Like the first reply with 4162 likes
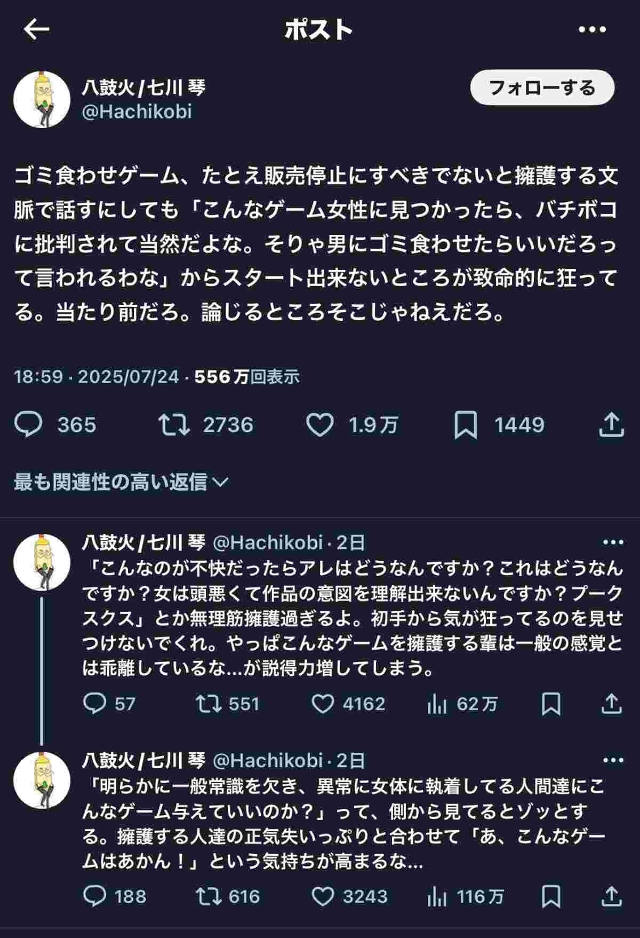This screenshot has width=640, height=938. [x=323, y=704]
